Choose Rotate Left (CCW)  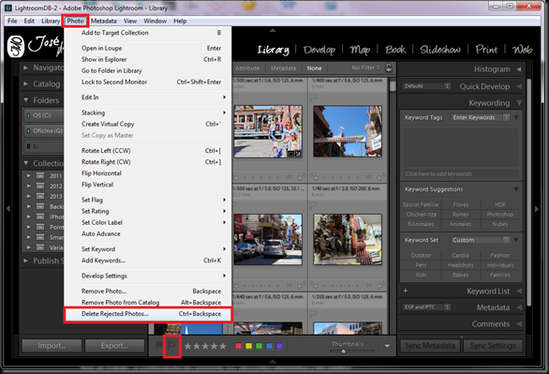coord(147,151)
